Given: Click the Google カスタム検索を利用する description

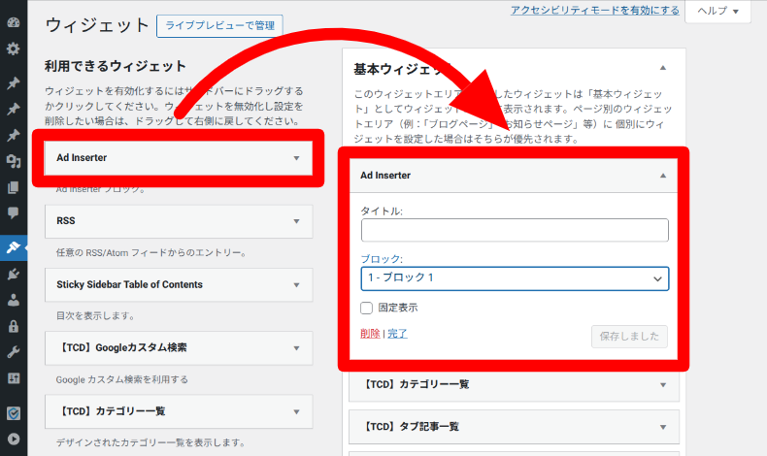Looking at the screenshot, I should coord(121,379).
